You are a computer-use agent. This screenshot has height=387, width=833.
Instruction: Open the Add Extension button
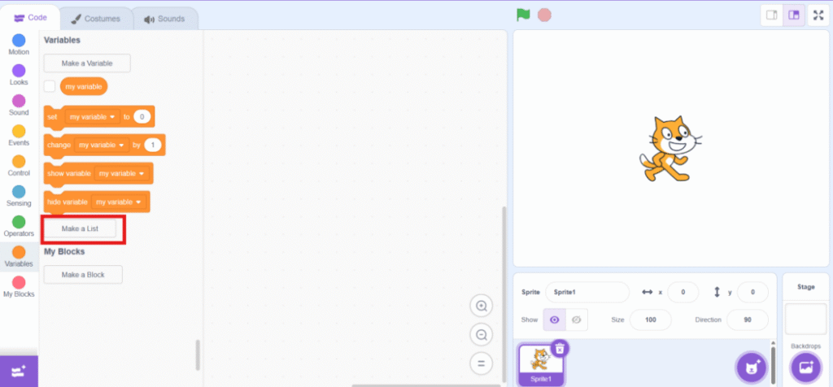19,371
